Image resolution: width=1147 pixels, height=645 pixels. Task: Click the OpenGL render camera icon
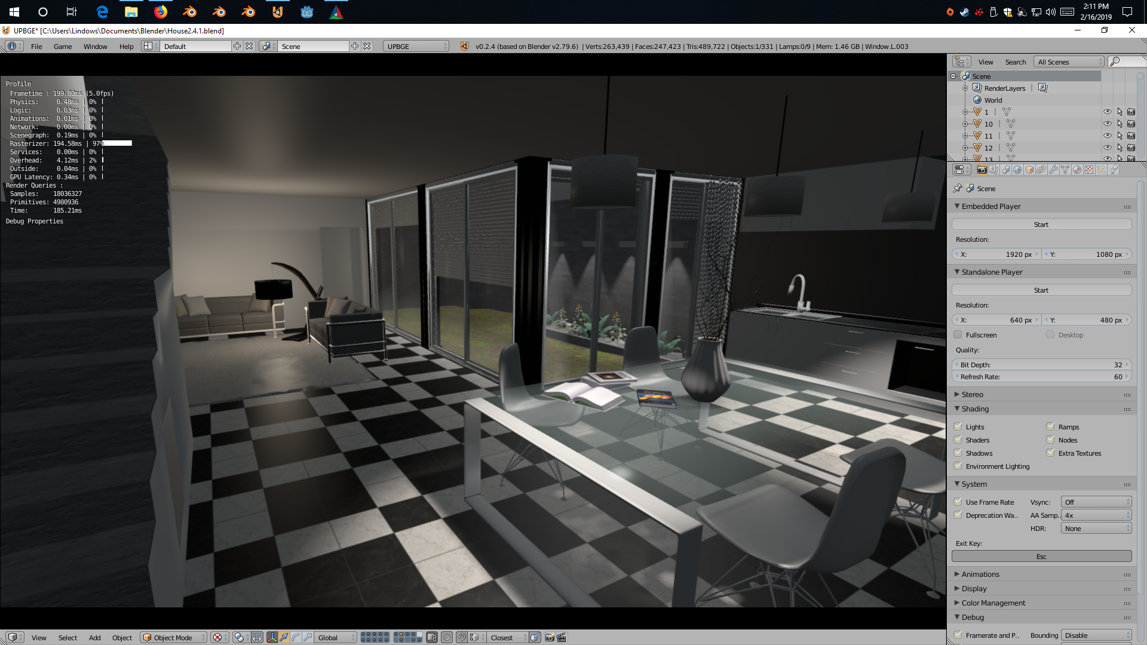coord(550,637)
